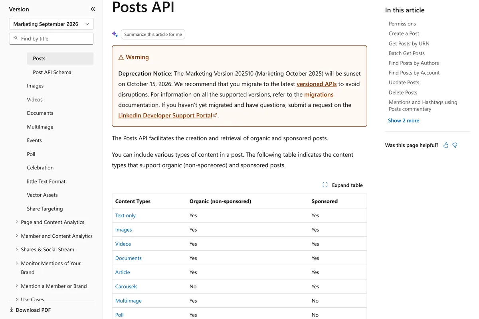Click the Posts API heading
Screen dimensions: 479x319
(x=143, y=7)
